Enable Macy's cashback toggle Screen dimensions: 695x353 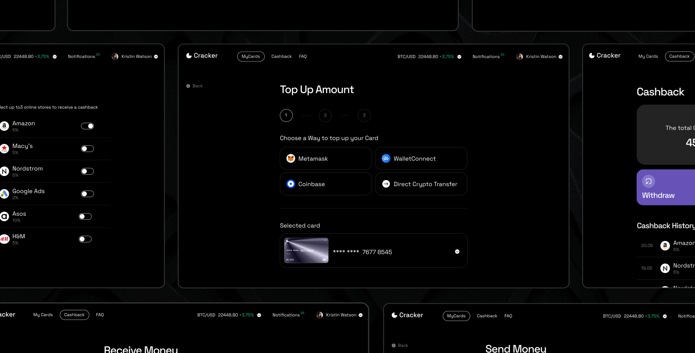pyautogui.click(x=87, y=149)
